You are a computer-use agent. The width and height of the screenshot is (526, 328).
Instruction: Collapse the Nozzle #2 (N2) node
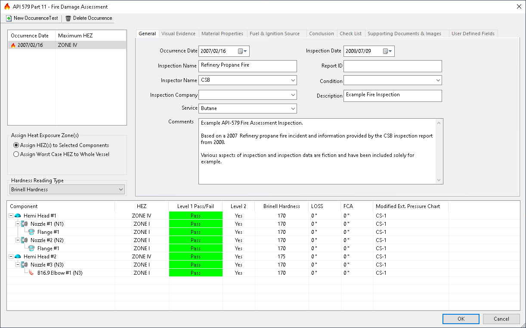point(18,240)
